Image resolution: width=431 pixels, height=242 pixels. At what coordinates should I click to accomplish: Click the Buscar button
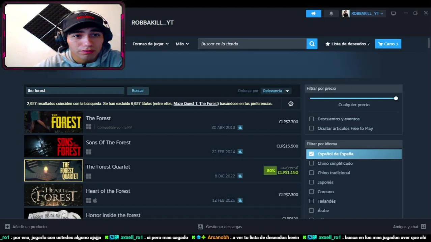pyautogui.click(x=138, y=91)
